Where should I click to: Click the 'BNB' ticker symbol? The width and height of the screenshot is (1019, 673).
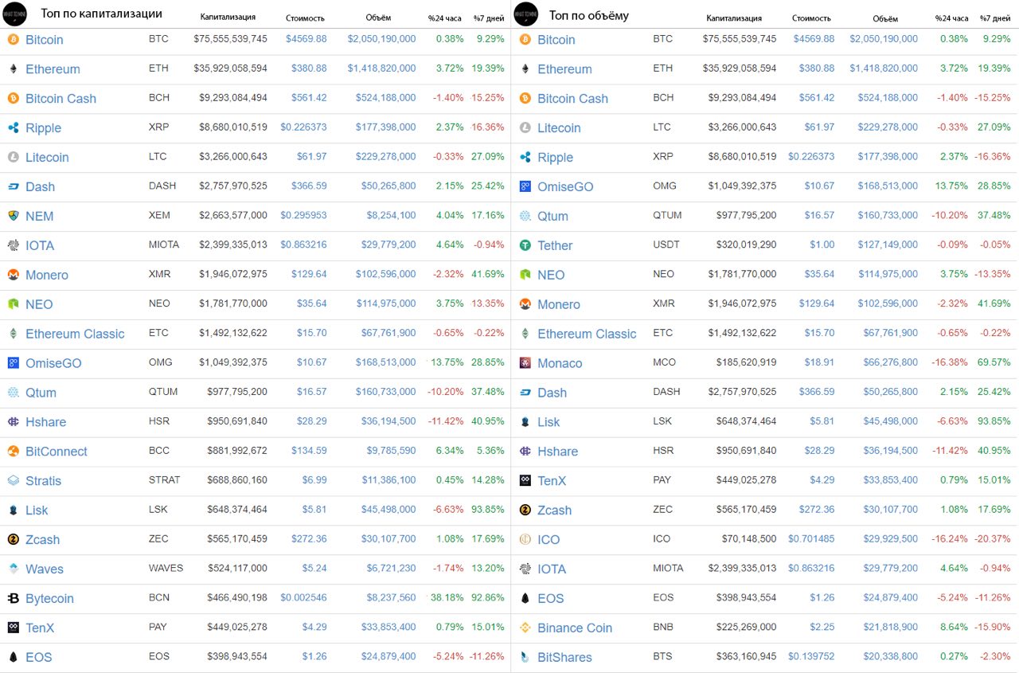click(663, 627)
